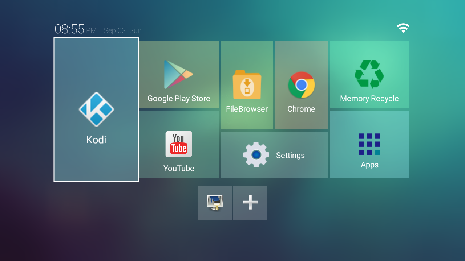Open the YouTube app
Viewport: 465px width, 261px height.
(x=179, y=144)
